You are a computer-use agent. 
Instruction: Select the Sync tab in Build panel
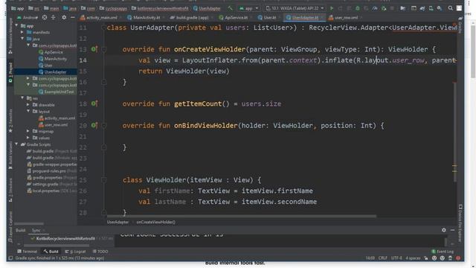click(x=36, y=230)
